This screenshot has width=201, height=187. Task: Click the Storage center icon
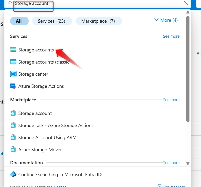click(13, 74)
